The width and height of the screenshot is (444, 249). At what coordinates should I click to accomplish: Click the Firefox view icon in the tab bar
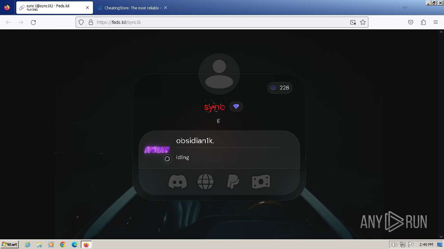click(7, 8)
